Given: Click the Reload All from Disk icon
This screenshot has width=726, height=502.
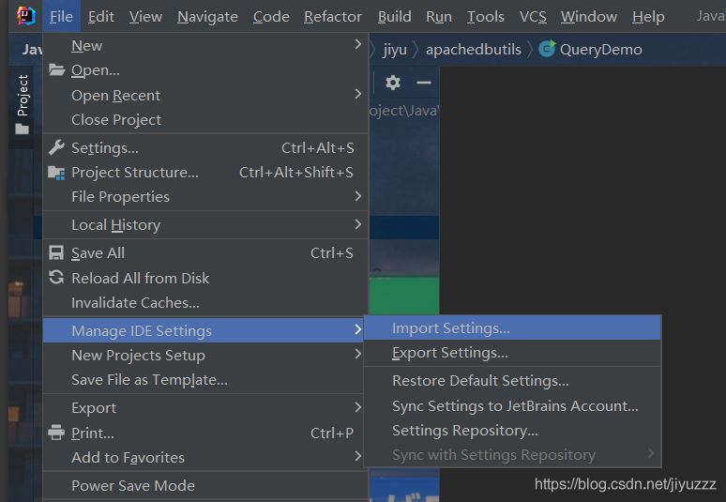Looking at the screenshot, I should [56, 278].
